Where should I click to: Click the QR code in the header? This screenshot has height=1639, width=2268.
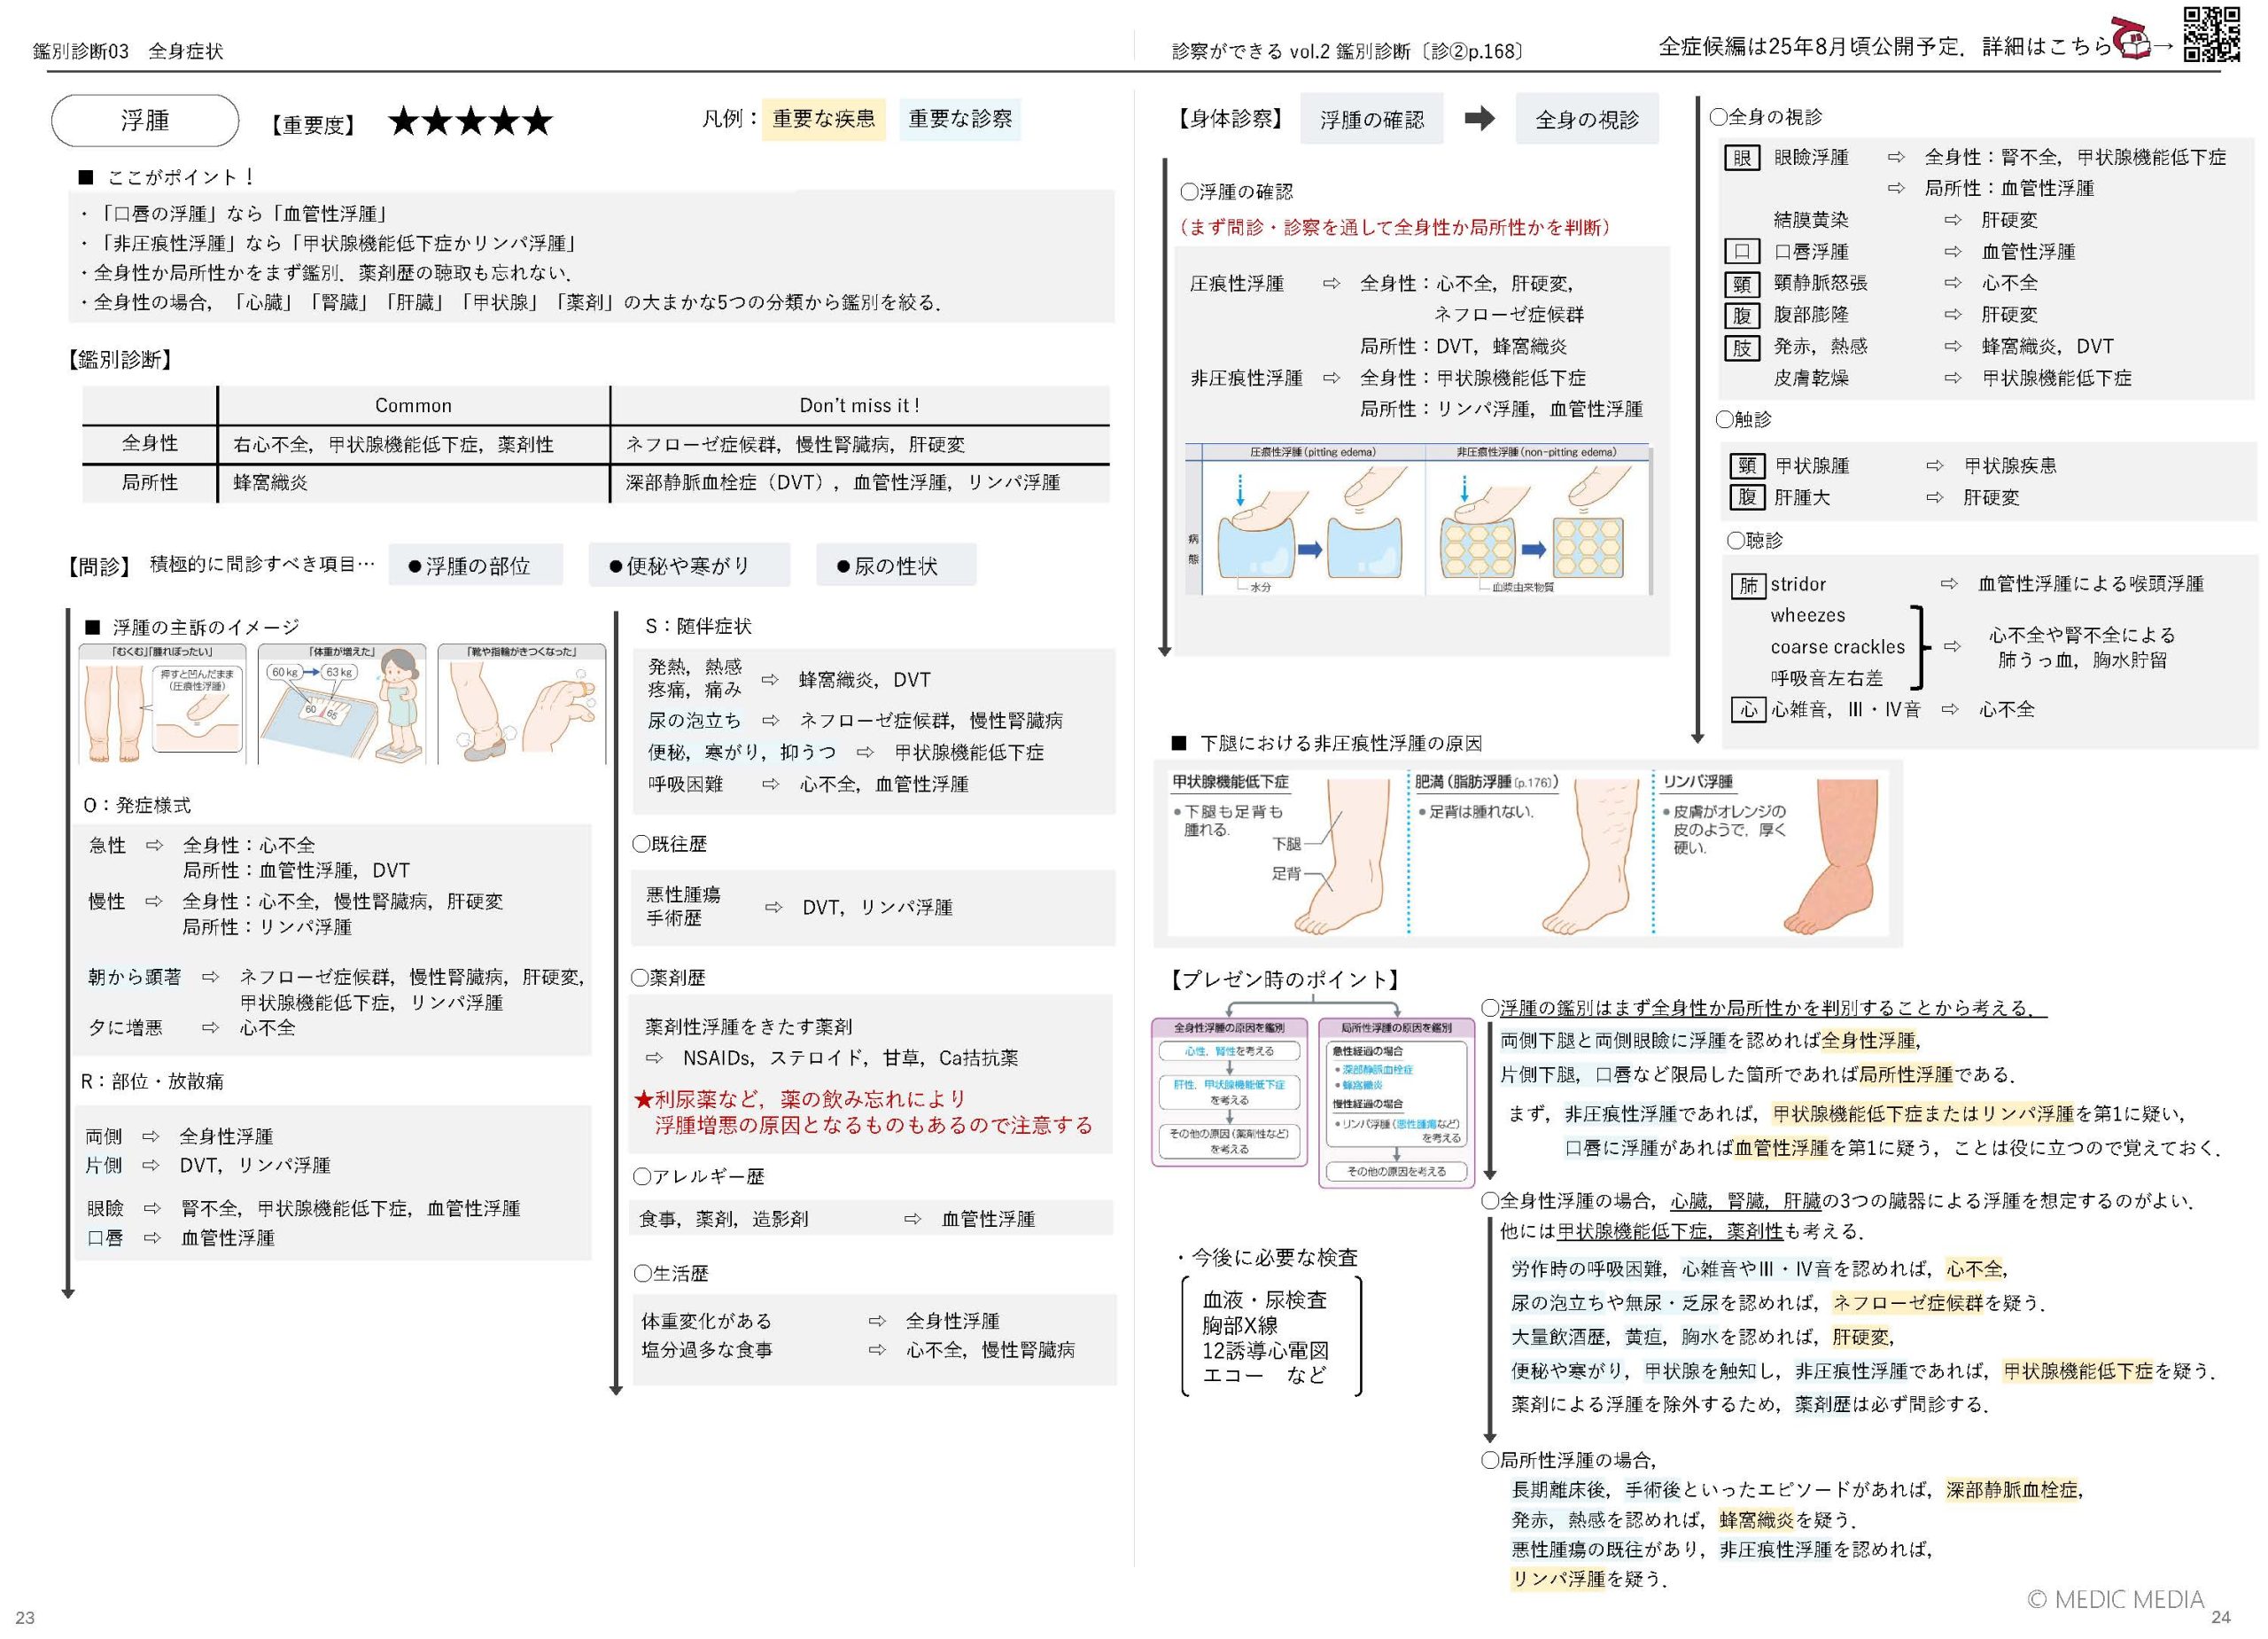2211,34
